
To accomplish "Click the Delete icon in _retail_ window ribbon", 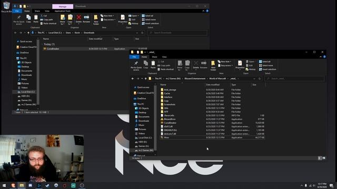I will click(x=196, y=65).
